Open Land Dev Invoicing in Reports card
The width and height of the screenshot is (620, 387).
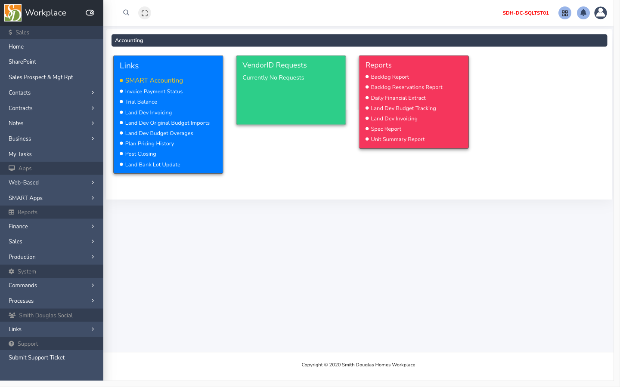point(394,119)
